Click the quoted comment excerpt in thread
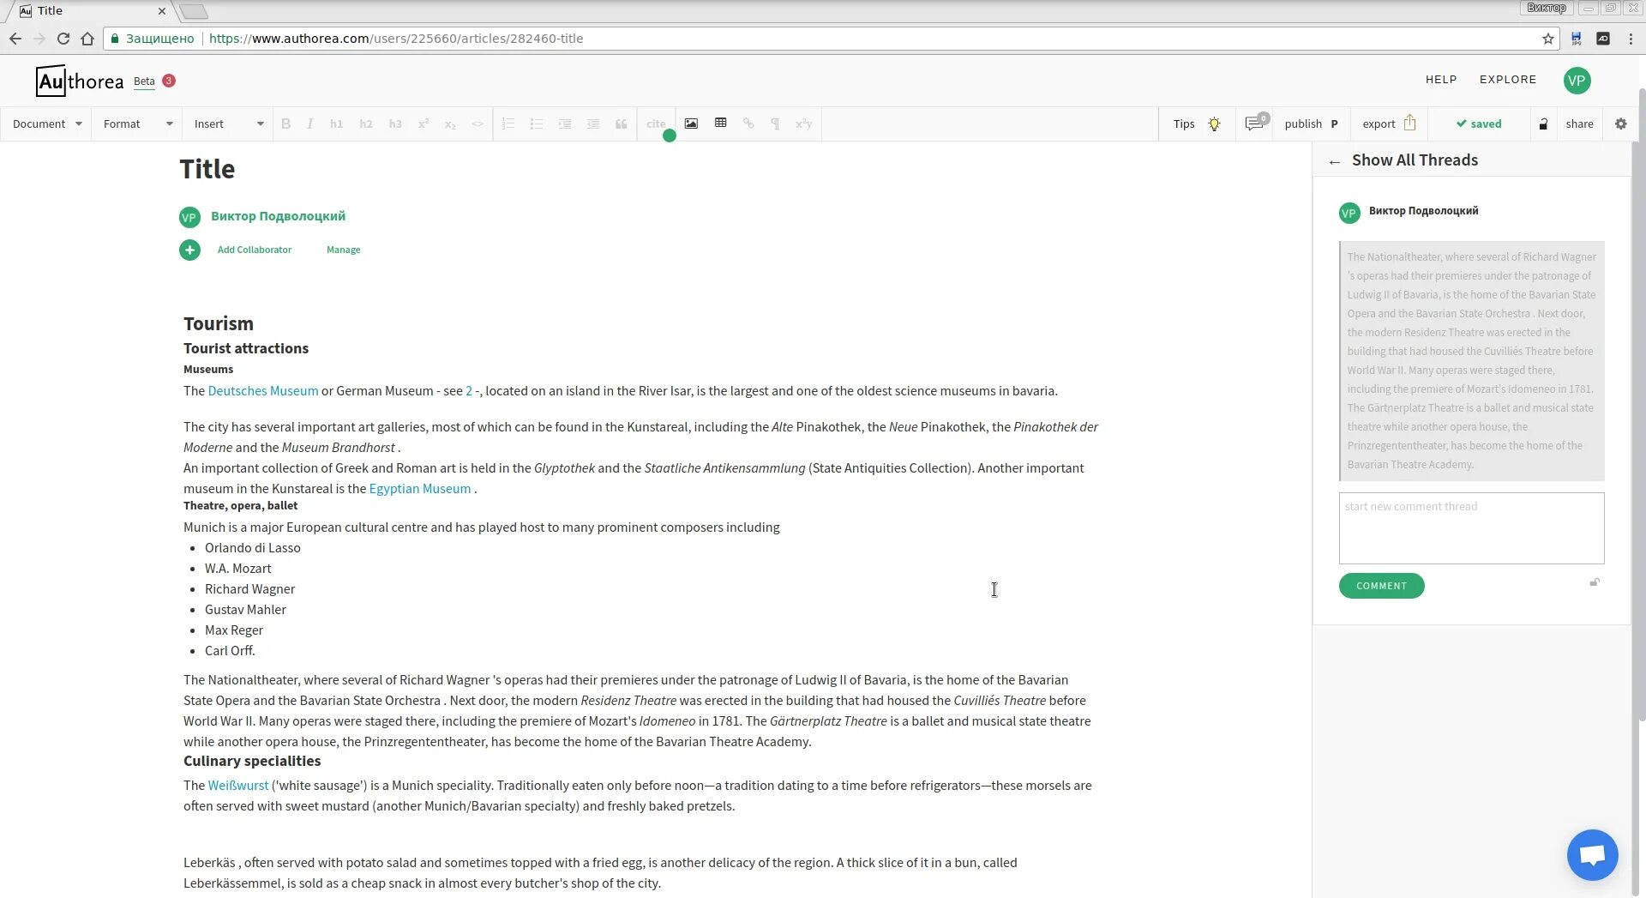Screen dimensions: 1646x898 tap(1471, 360)
